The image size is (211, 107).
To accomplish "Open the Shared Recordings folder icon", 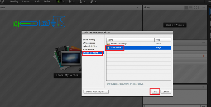I will [x=108, y=43].
